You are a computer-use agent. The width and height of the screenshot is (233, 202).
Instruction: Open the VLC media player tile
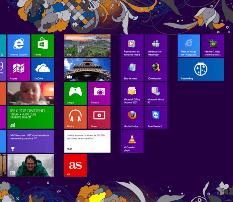[132, 141]
